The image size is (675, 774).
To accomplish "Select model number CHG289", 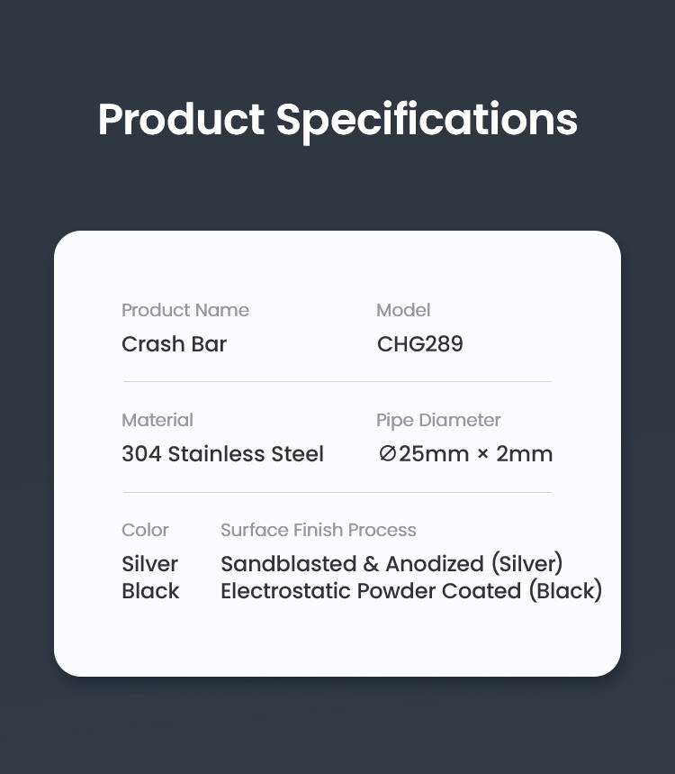I will point(419,344).
